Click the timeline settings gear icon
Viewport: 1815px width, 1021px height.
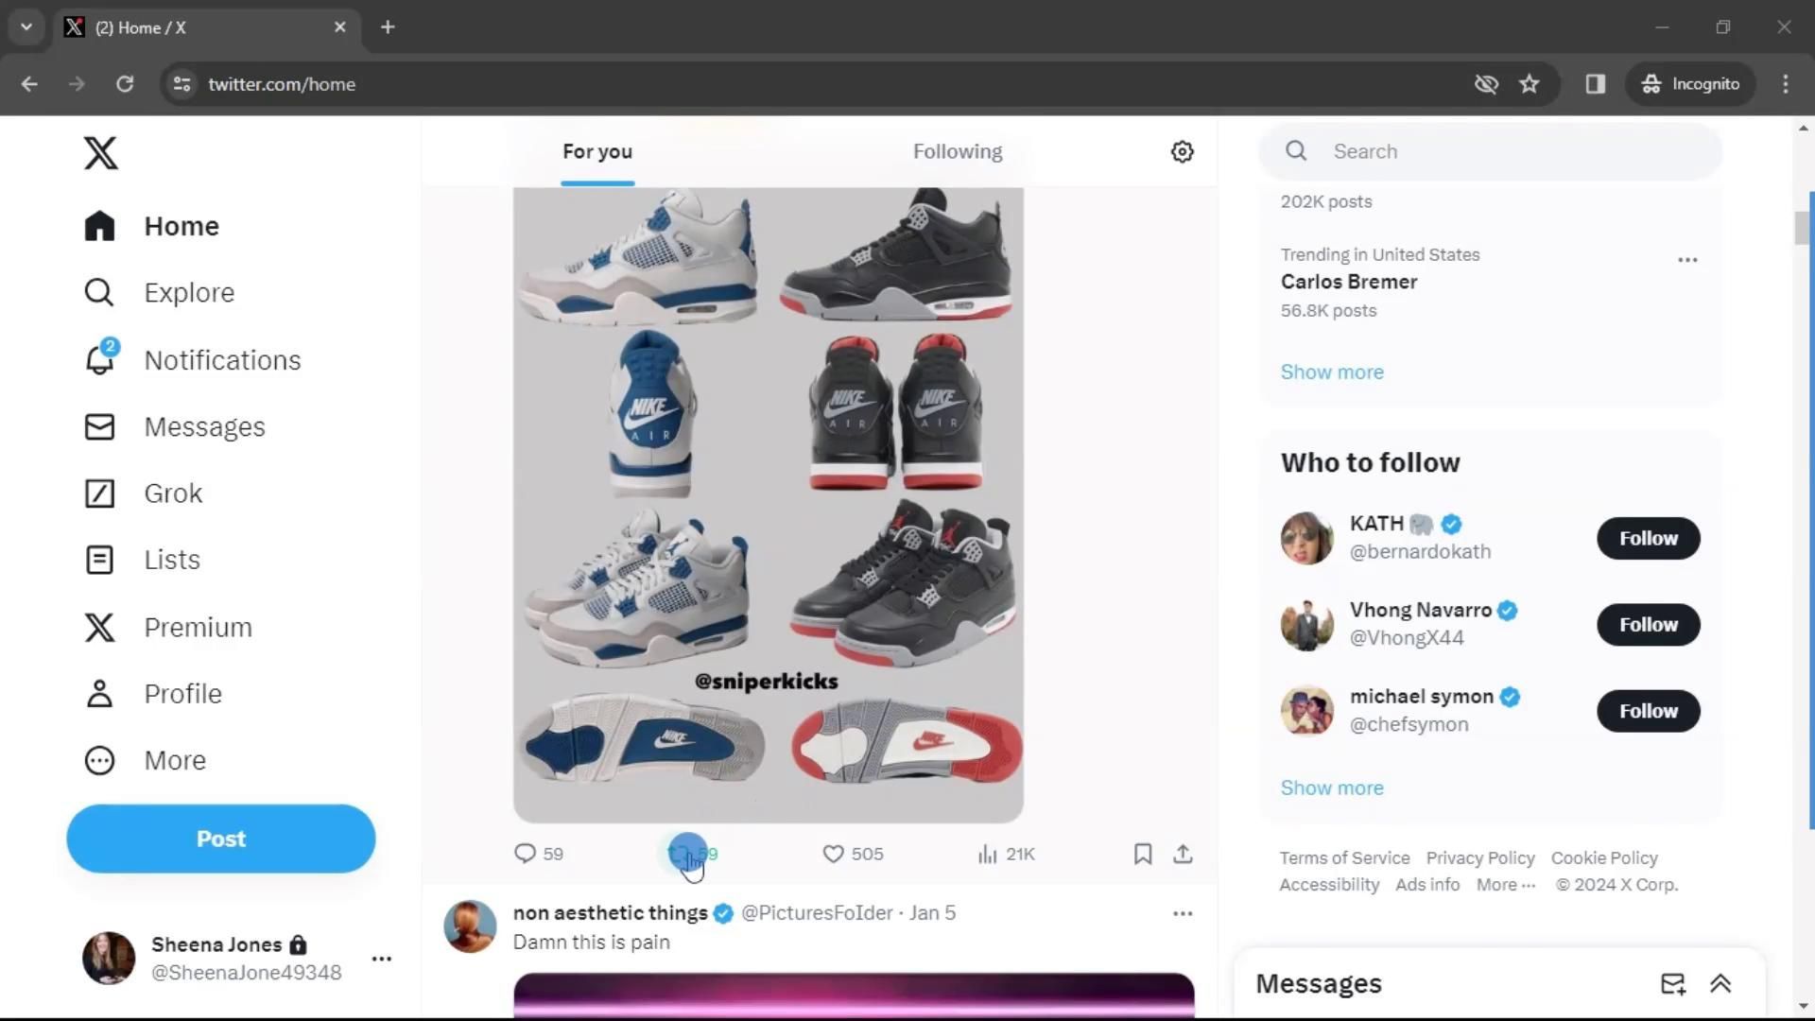click(1182, 151)
